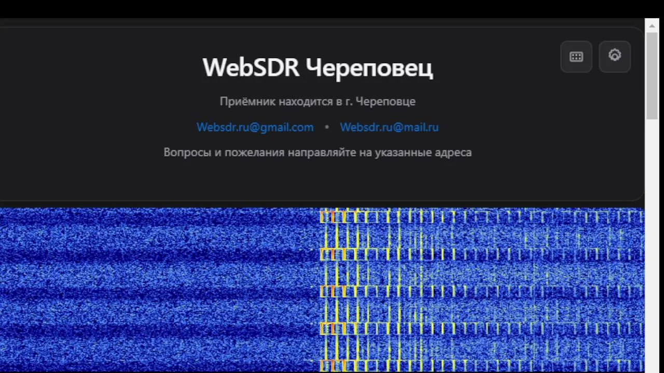
Task: Select text "Приёмник находится в г. Череповце"
Action: click(317, 102)
